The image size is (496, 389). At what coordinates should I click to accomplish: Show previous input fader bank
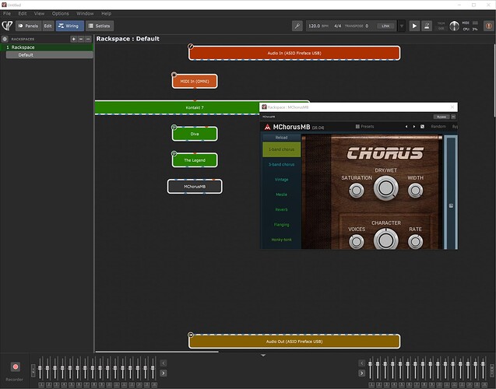tap(164, 363)
